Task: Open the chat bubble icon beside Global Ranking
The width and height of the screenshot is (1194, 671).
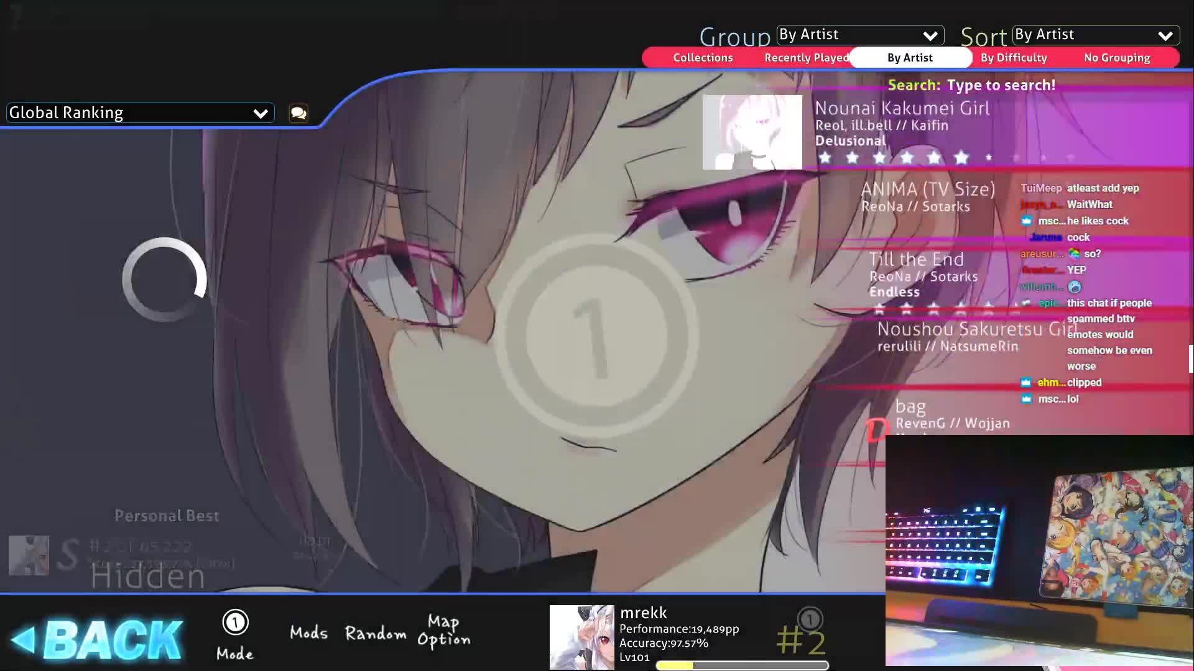Action: pyautogui.click(x=298, y=113)
